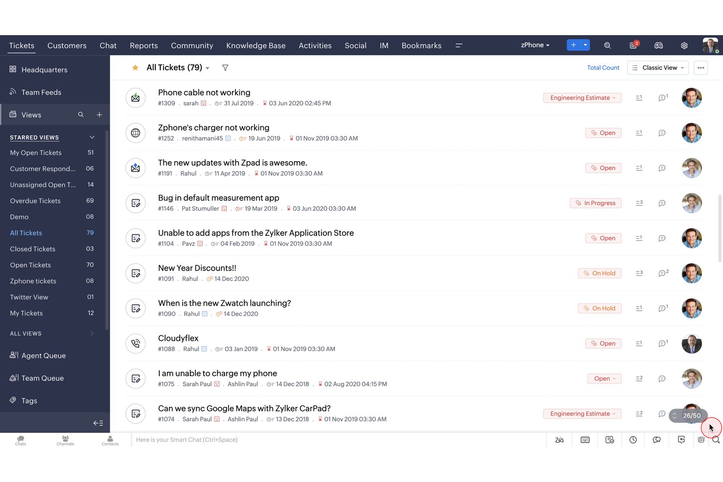Open the setup gear icon
The image size is (723, 482).
click(684, 45)
